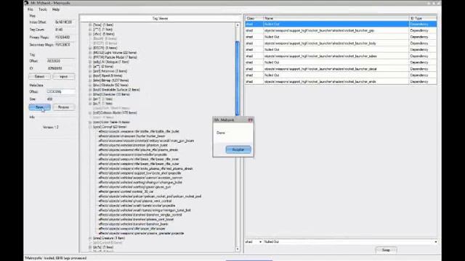
Task: Click the tree scrollbar down arrow
Action: coord(238,249)
